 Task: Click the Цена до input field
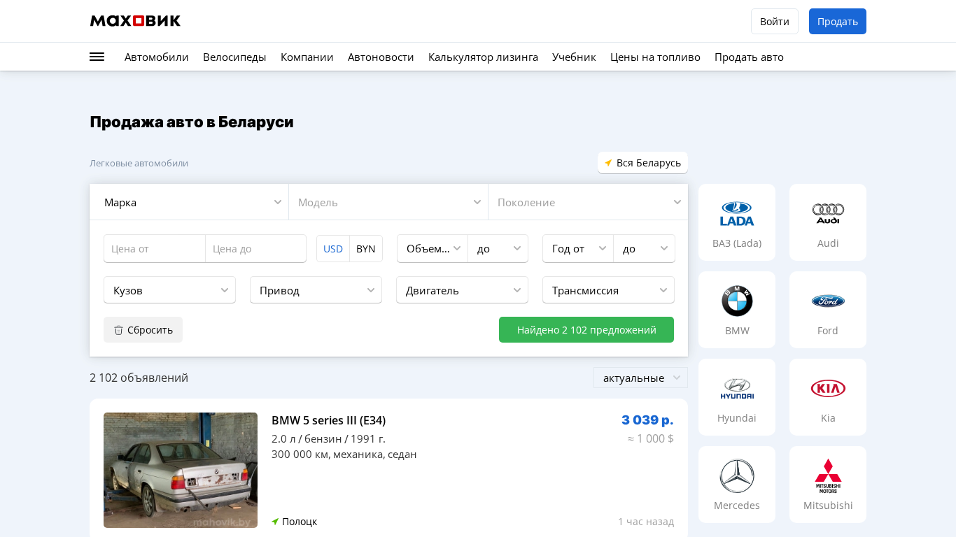click(x=255, y=249)
